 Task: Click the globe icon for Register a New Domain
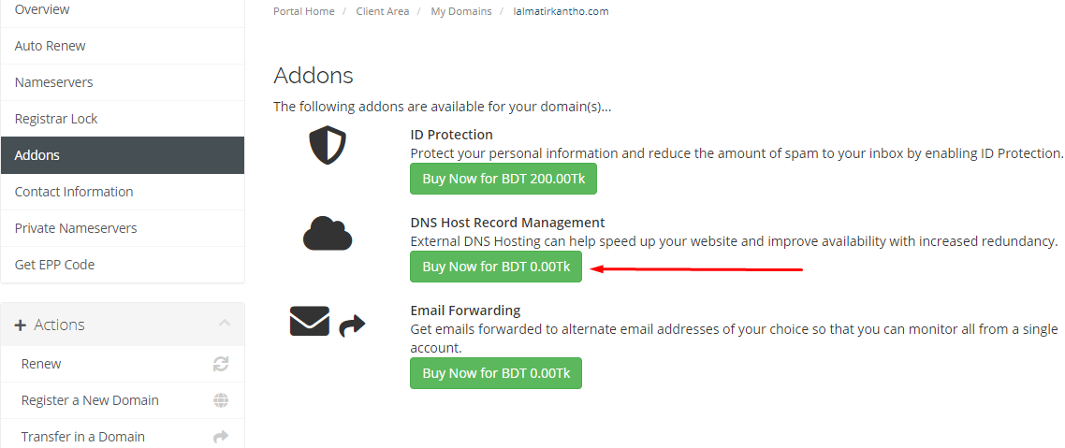(x=221, y=400)
